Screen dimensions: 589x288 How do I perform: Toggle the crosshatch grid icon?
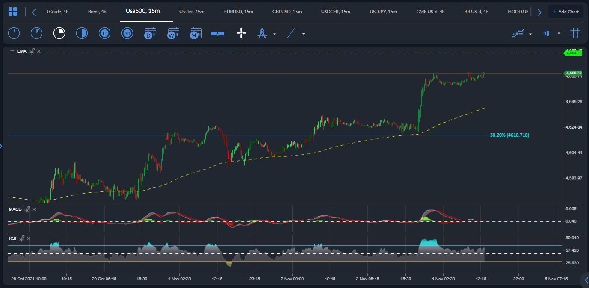pos(575,33)
